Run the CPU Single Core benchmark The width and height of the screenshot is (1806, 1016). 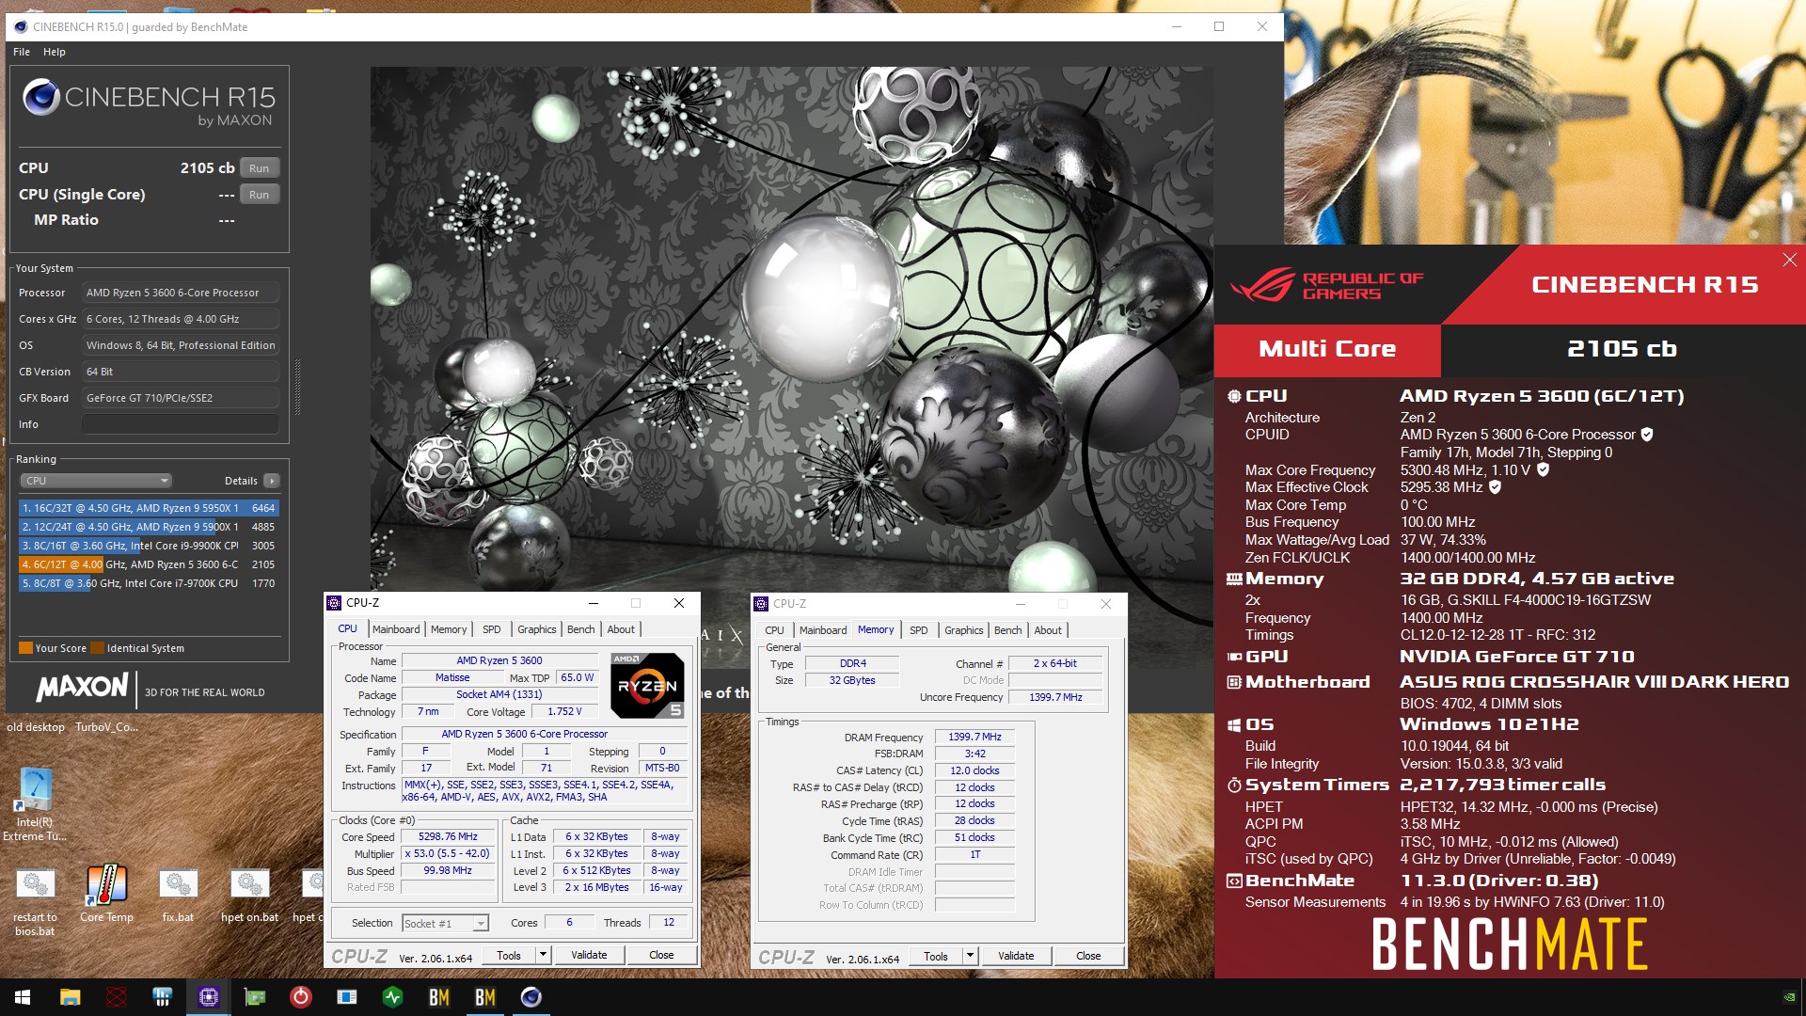259,195
